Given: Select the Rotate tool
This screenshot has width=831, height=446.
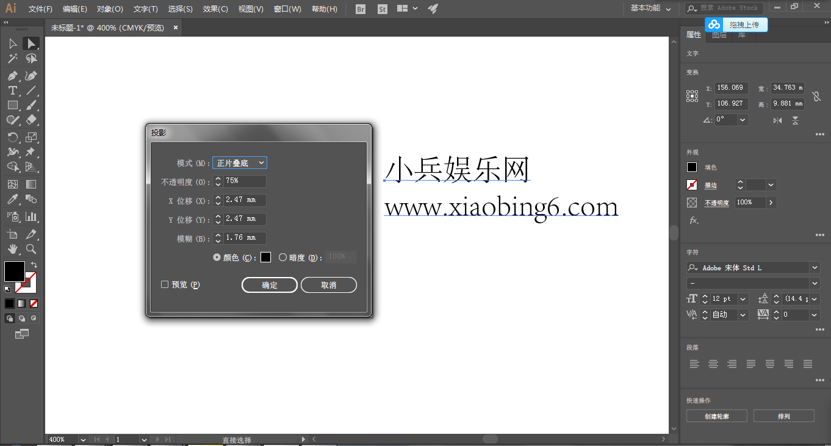Looking at the screenshot, I should click(12, 137).
